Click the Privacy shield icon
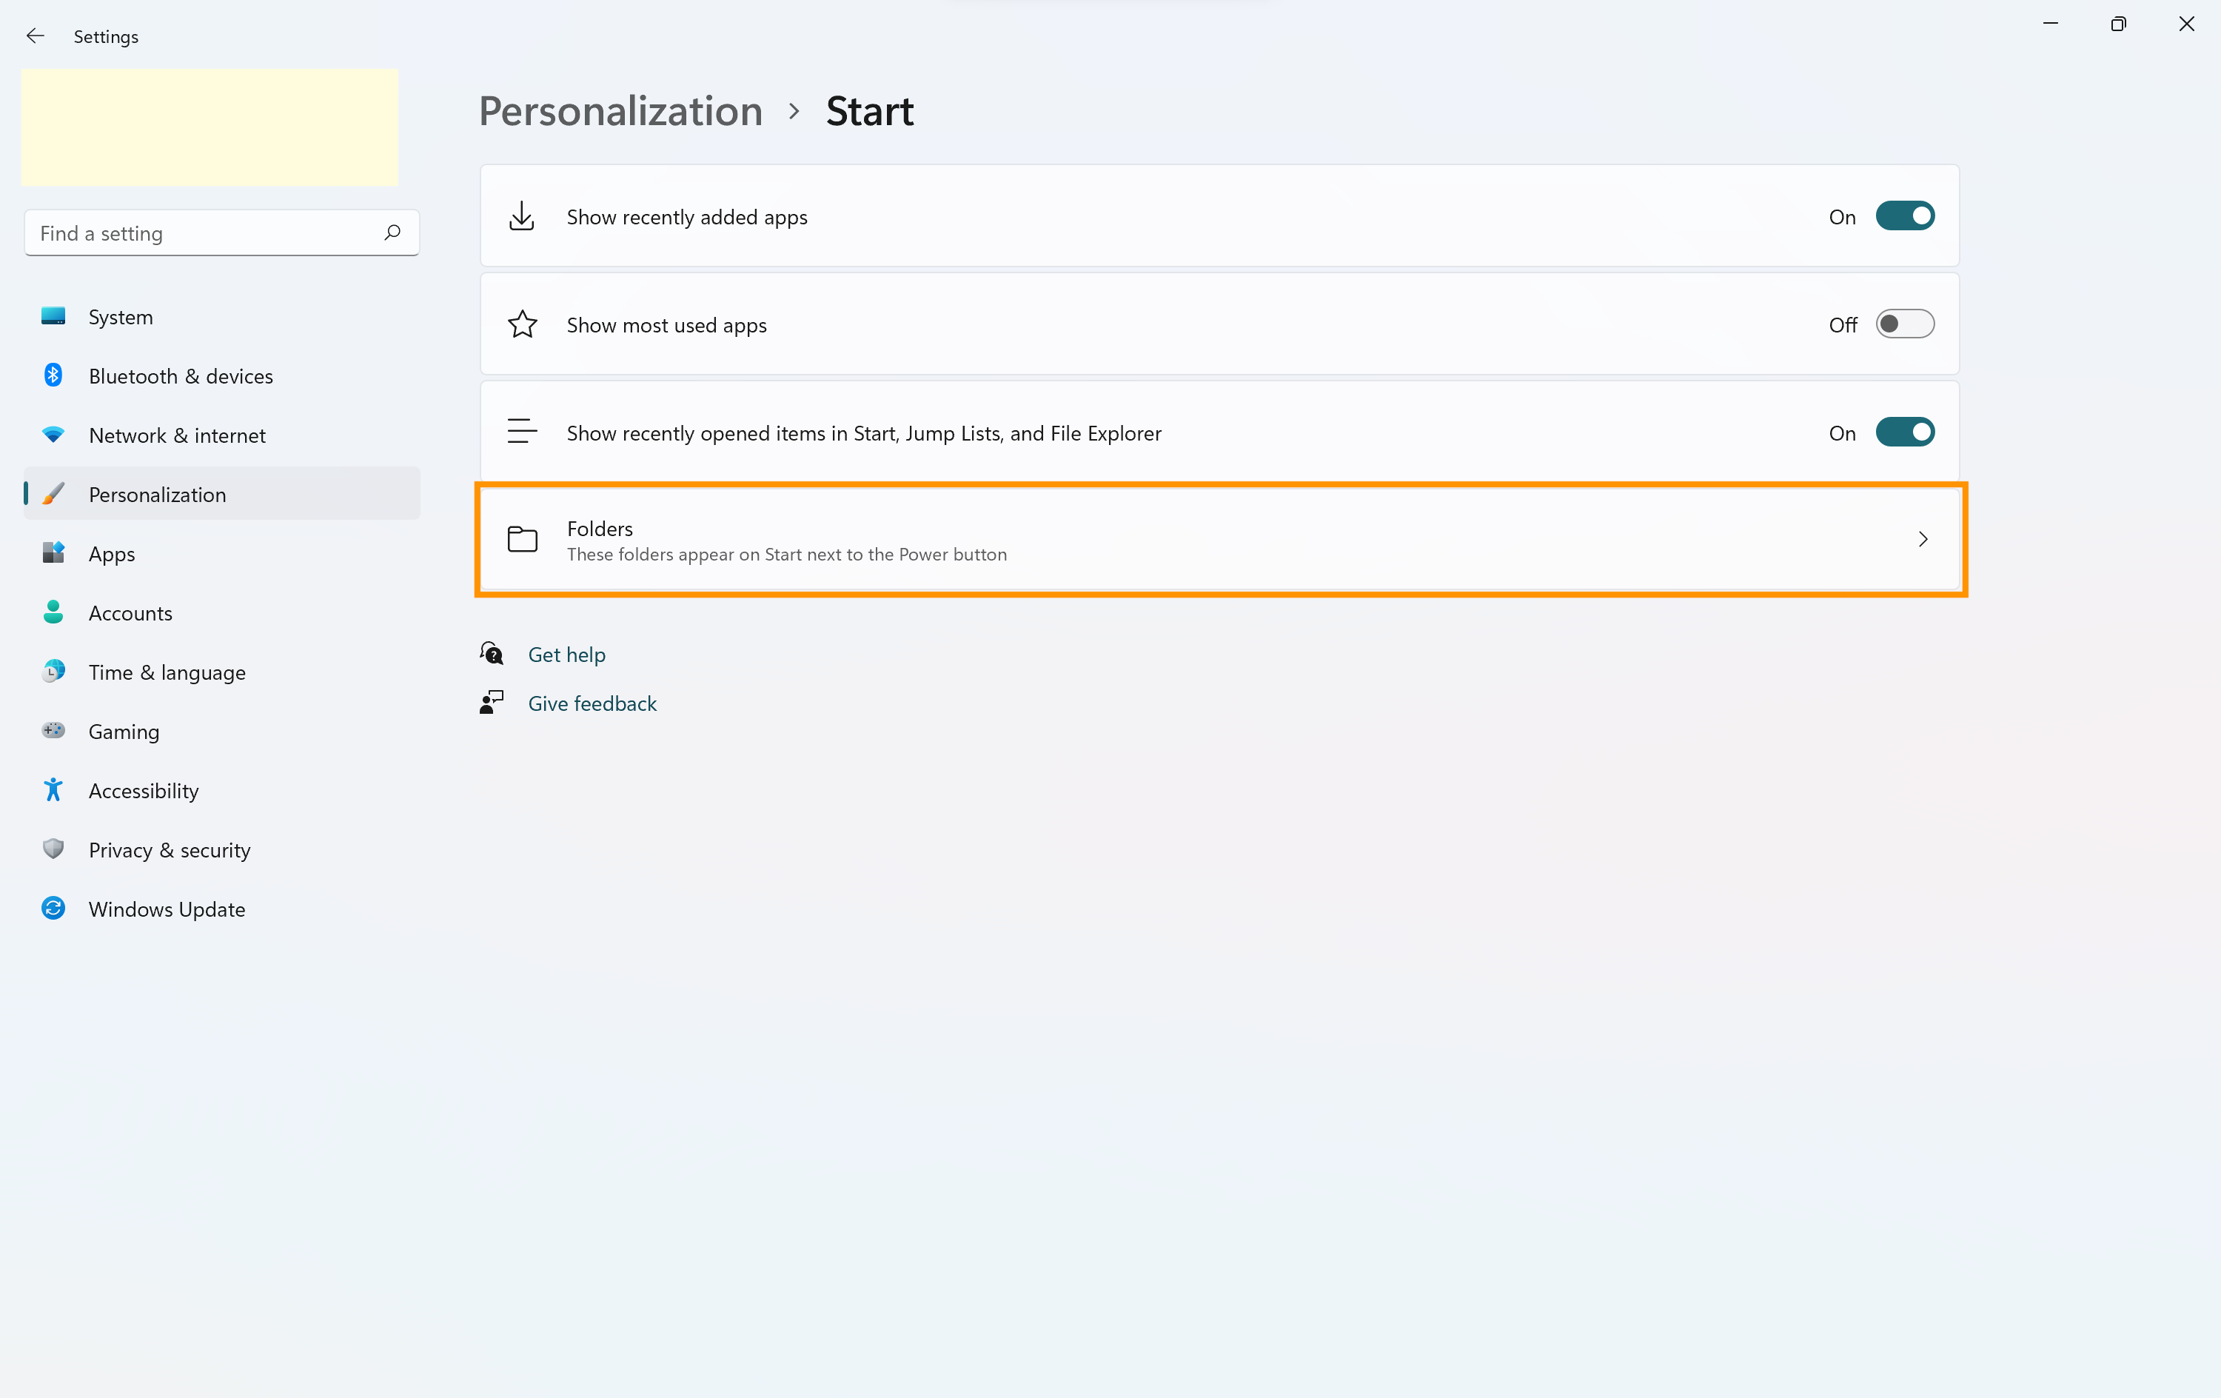Viewport: 2221px width, 1398px height. (53, 850)
